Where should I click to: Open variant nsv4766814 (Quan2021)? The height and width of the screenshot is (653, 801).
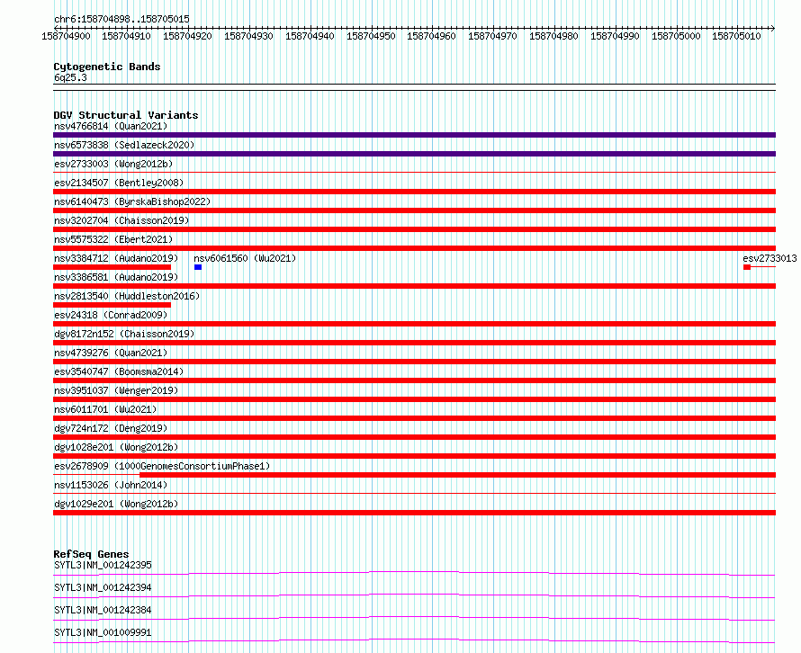(111, 126)
